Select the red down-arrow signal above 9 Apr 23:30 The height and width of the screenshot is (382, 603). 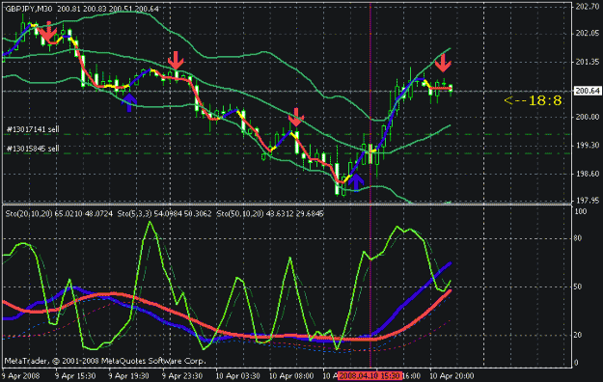pyautogui.click(x=176, y=61)
